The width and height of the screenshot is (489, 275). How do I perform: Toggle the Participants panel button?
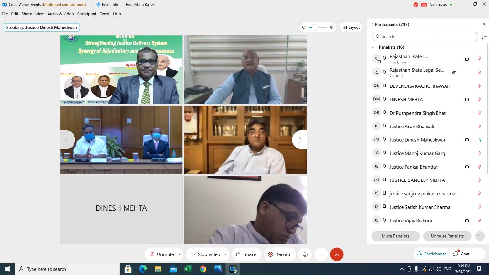(431, 254)
